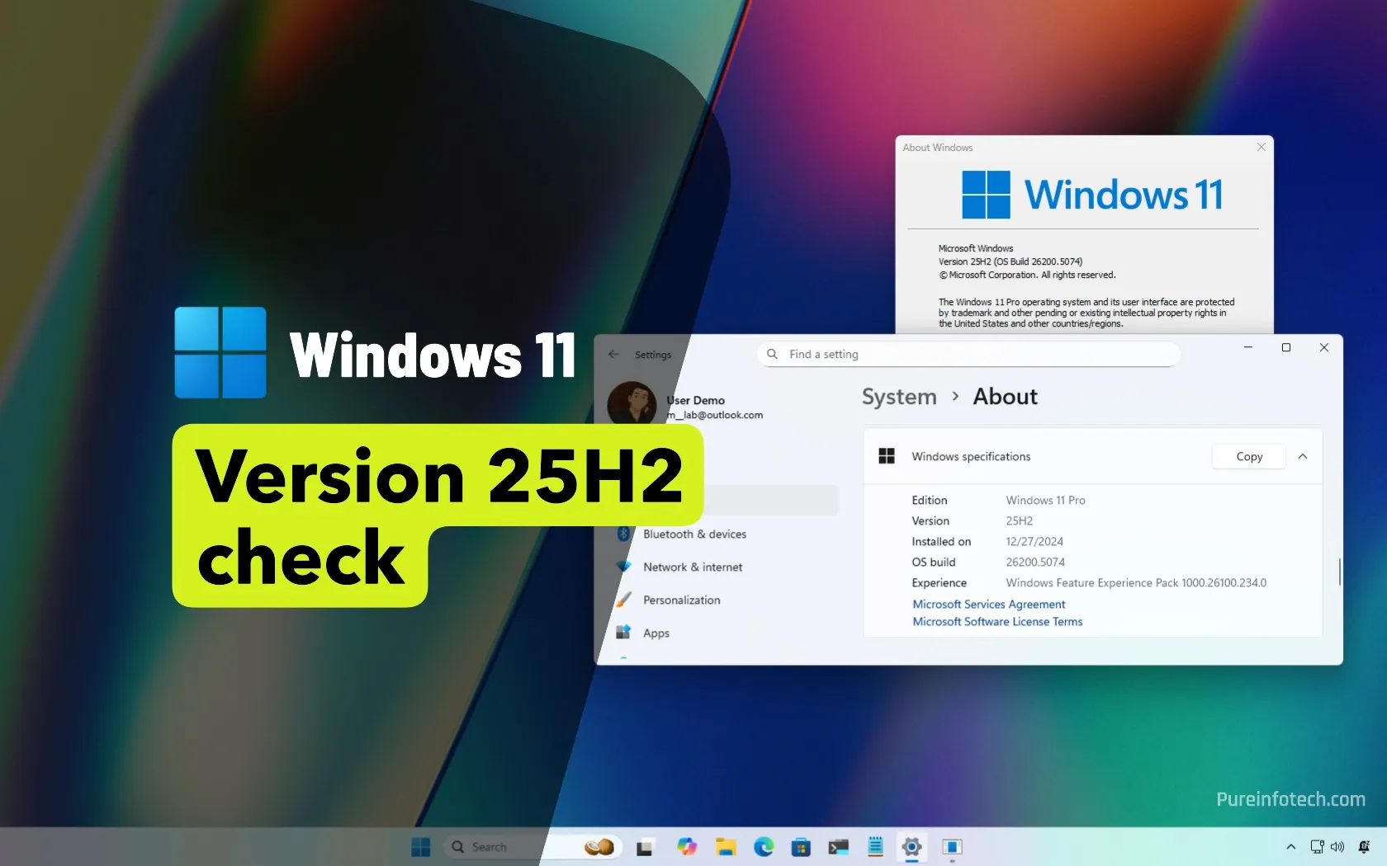The image size is (1387, 866).
Task: Click the Bluetooth & devices icon in Settings sidebar
Action: (x=623, y=534)
